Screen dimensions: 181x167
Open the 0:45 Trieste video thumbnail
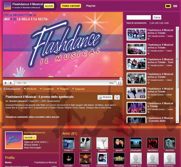click(136, 93)
